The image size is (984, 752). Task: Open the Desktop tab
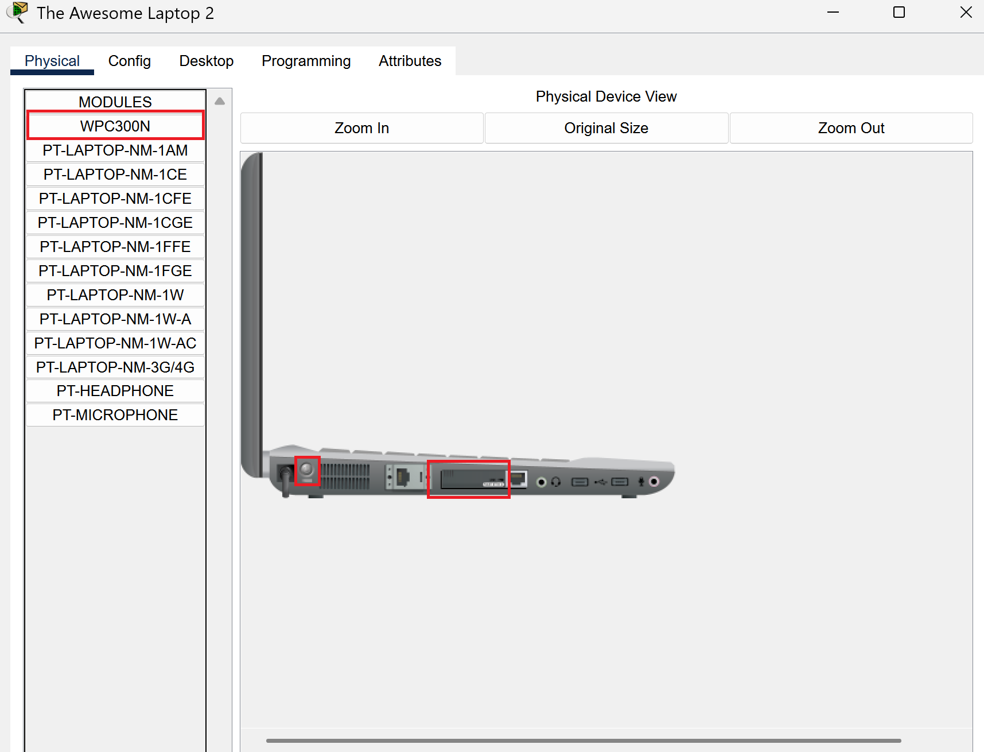pos(207,61)
